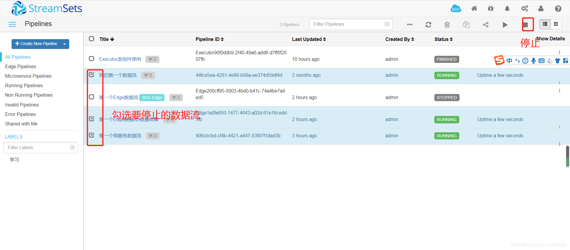Share the selected pipelines
This screenshot has height=250, width=570.
click(486, 25)
